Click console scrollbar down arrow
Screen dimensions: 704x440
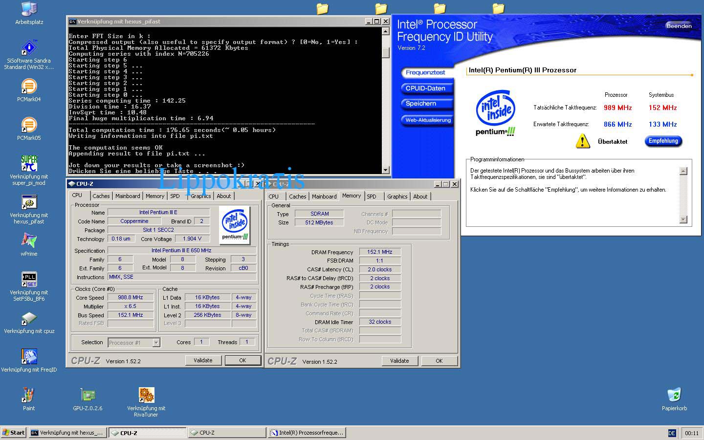click(x=385, y=170)
